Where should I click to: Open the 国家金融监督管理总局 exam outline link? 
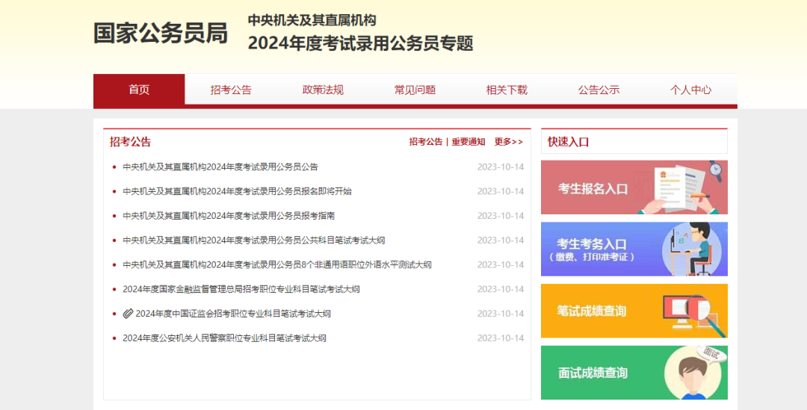pyautogui.click(x=241, y=289)
